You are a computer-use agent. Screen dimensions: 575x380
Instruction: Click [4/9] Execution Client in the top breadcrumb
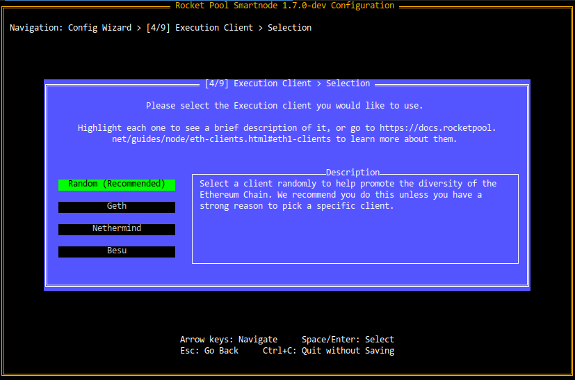tap(203, 28)
